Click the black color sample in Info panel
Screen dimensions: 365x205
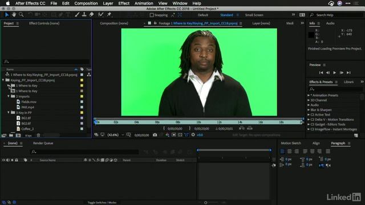(x=311, y=35)
